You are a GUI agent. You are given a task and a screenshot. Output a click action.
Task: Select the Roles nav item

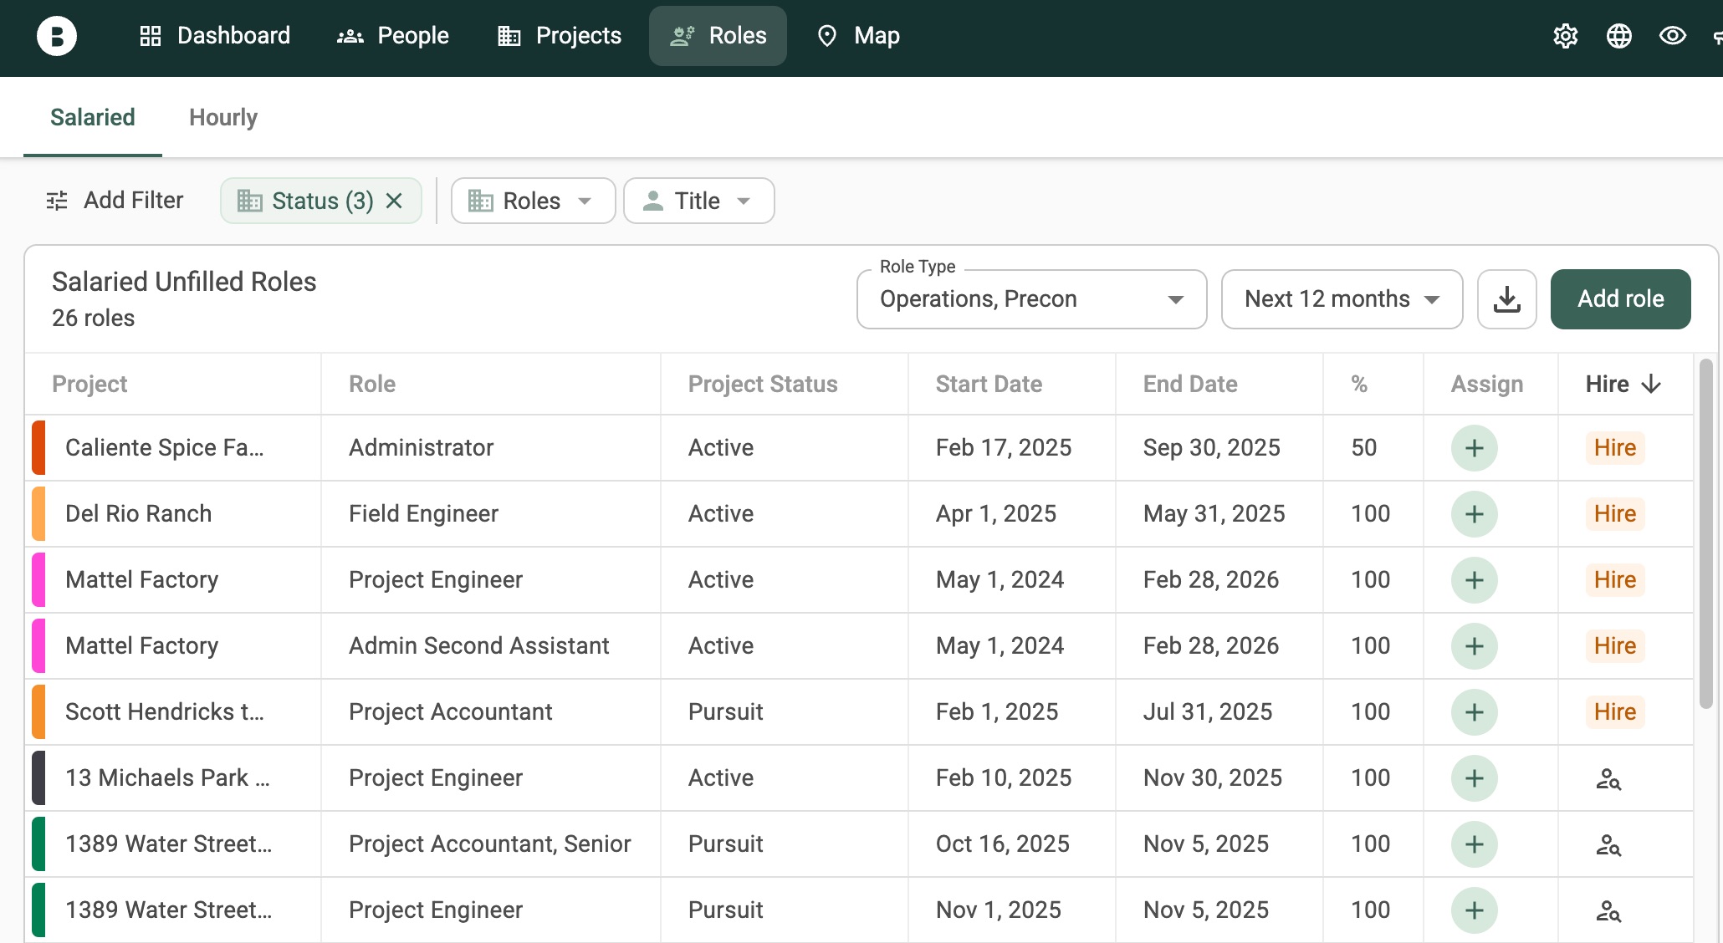[718, 36]
